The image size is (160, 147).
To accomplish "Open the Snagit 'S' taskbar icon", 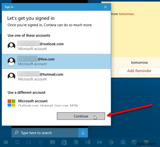I will click(123, 142).
